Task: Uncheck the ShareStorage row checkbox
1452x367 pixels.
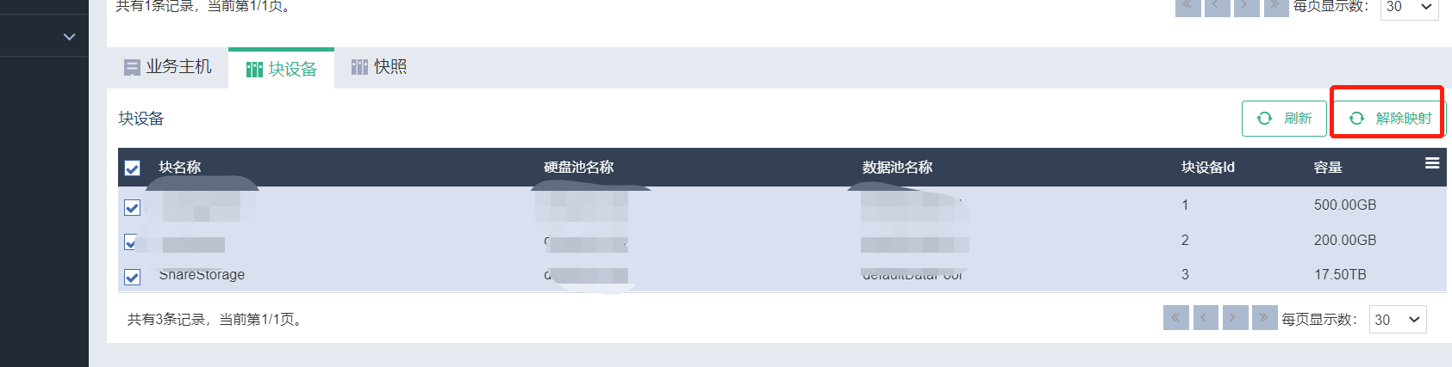Action: (132, 277)
